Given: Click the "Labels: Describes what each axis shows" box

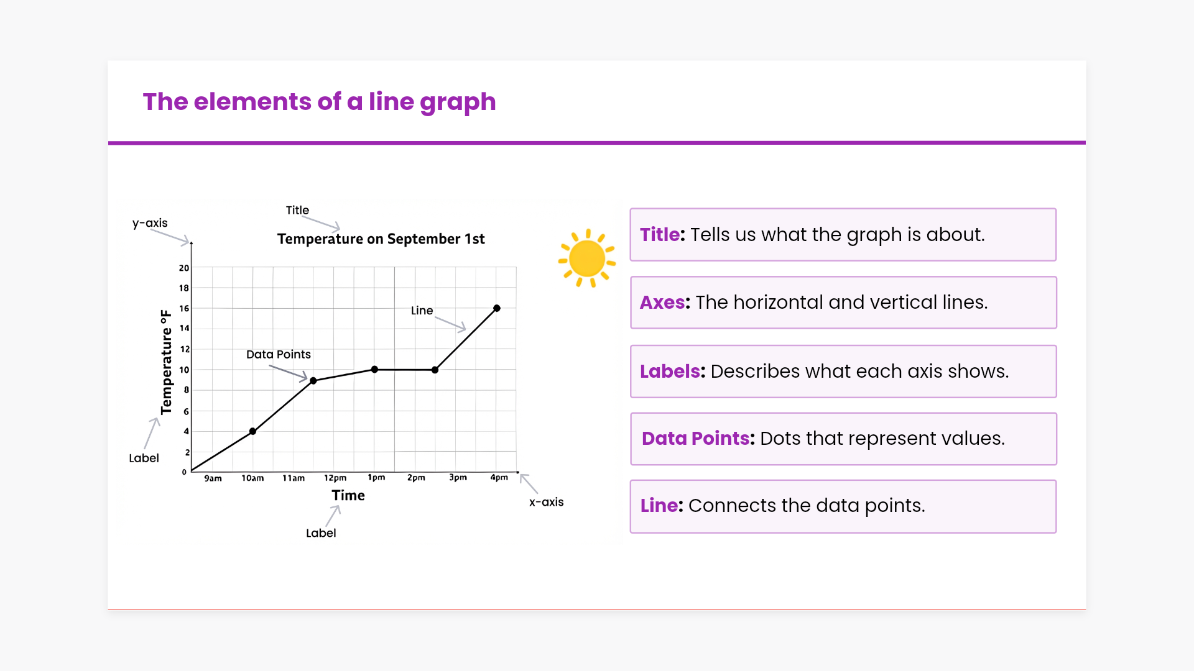Looking at the screenshot, I should pos(843,372).
